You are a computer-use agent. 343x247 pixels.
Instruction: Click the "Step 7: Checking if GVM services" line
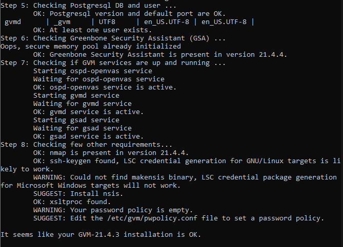pos(113,62)
